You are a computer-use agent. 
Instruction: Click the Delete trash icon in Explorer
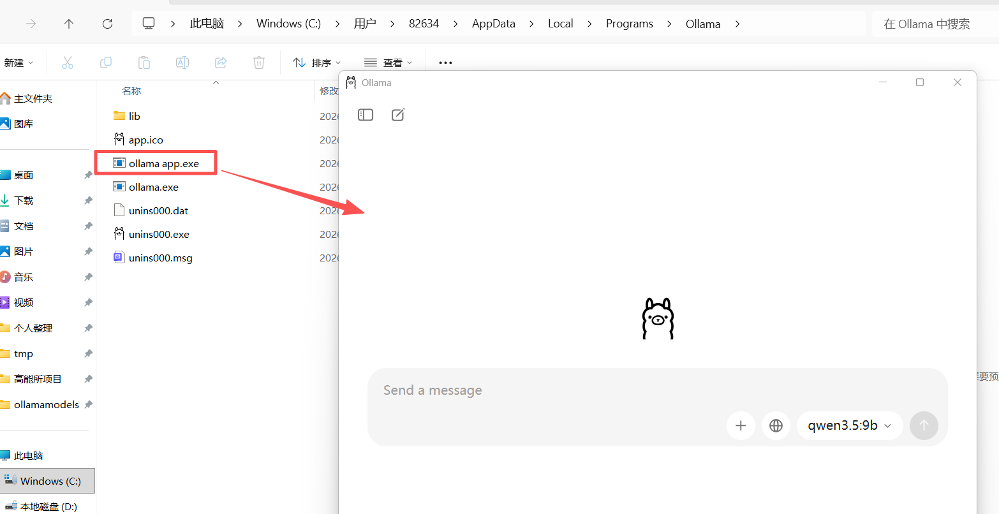[259, 62]
